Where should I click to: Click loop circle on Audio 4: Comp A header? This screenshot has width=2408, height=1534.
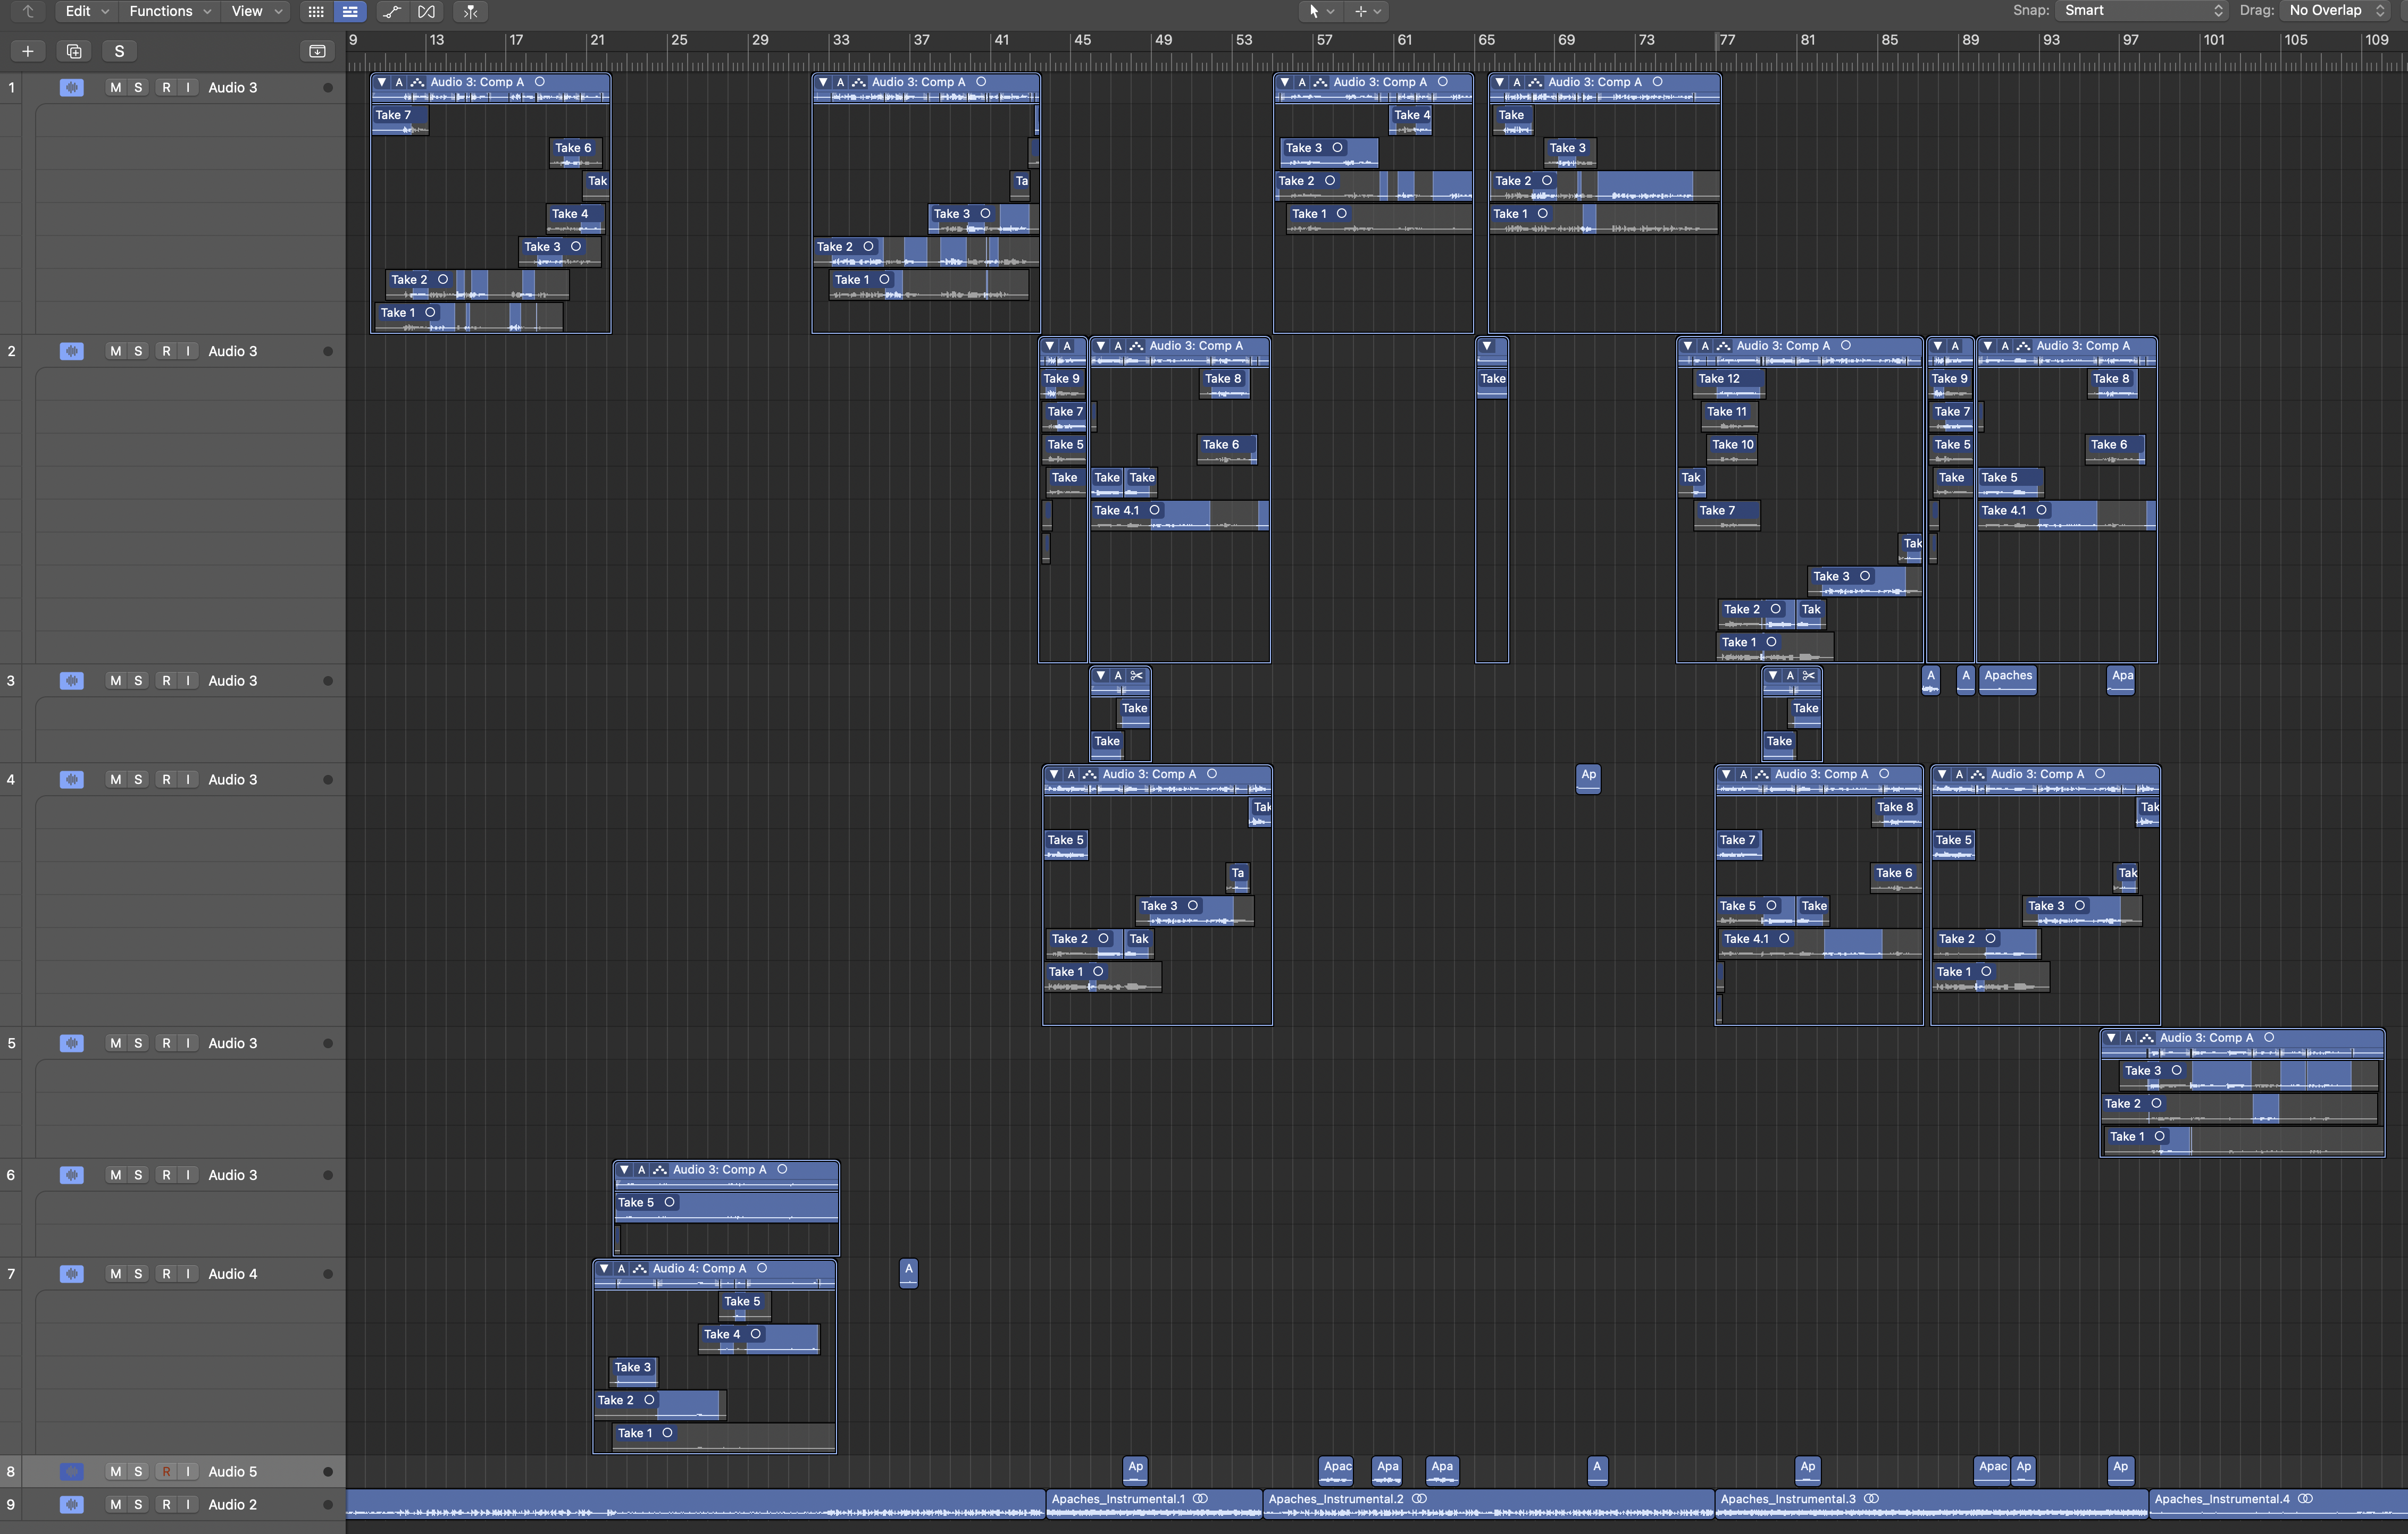(762, 1268)
